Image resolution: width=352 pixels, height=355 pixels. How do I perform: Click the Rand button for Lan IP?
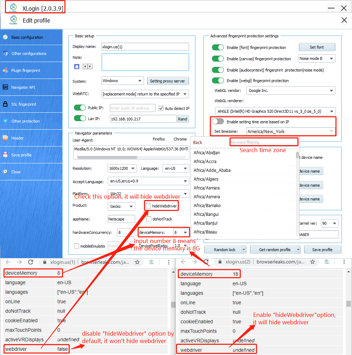(183, 119)
